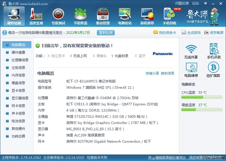Click the 微博分享 share link
226x161 pixels.
pyautogui.click(x=152, y=73)
